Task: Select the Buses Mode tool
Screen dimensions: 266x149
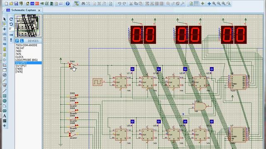Action: pos(5,44)
